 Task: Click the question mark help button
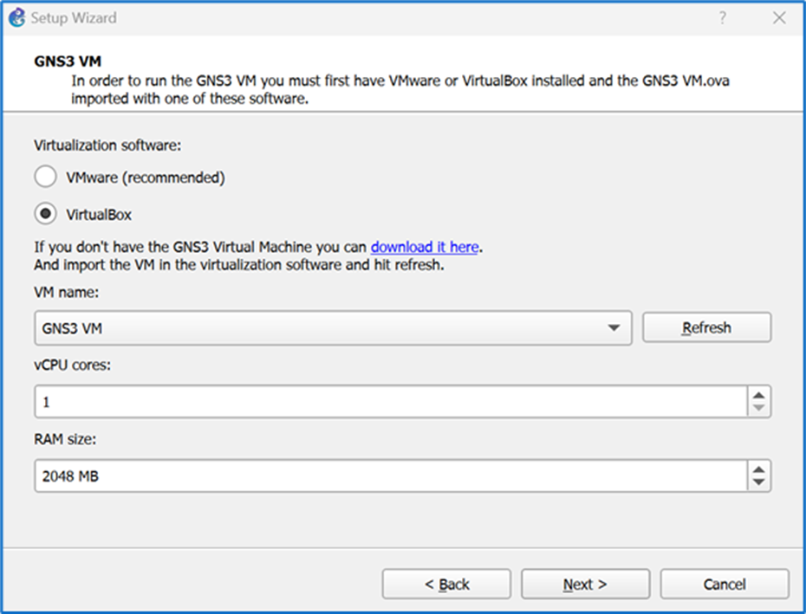[x=722, y=18]
